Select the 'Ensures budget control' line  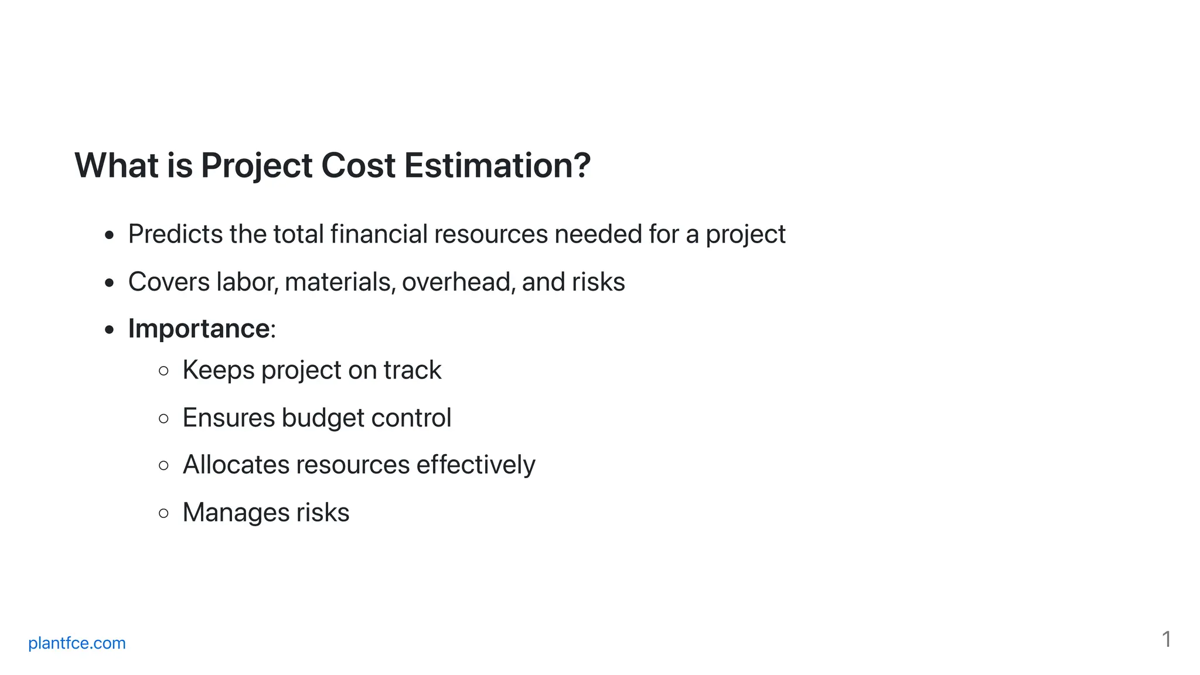pyautogui.click(x=317, y=418)
